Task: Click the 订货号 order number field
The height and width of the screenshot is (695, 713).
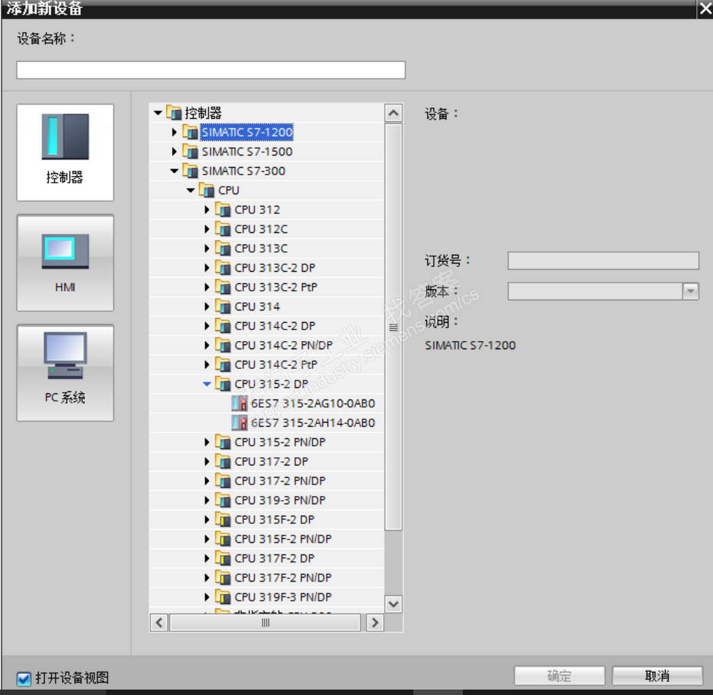Action: pyautogui.click(x=603, y=260)
